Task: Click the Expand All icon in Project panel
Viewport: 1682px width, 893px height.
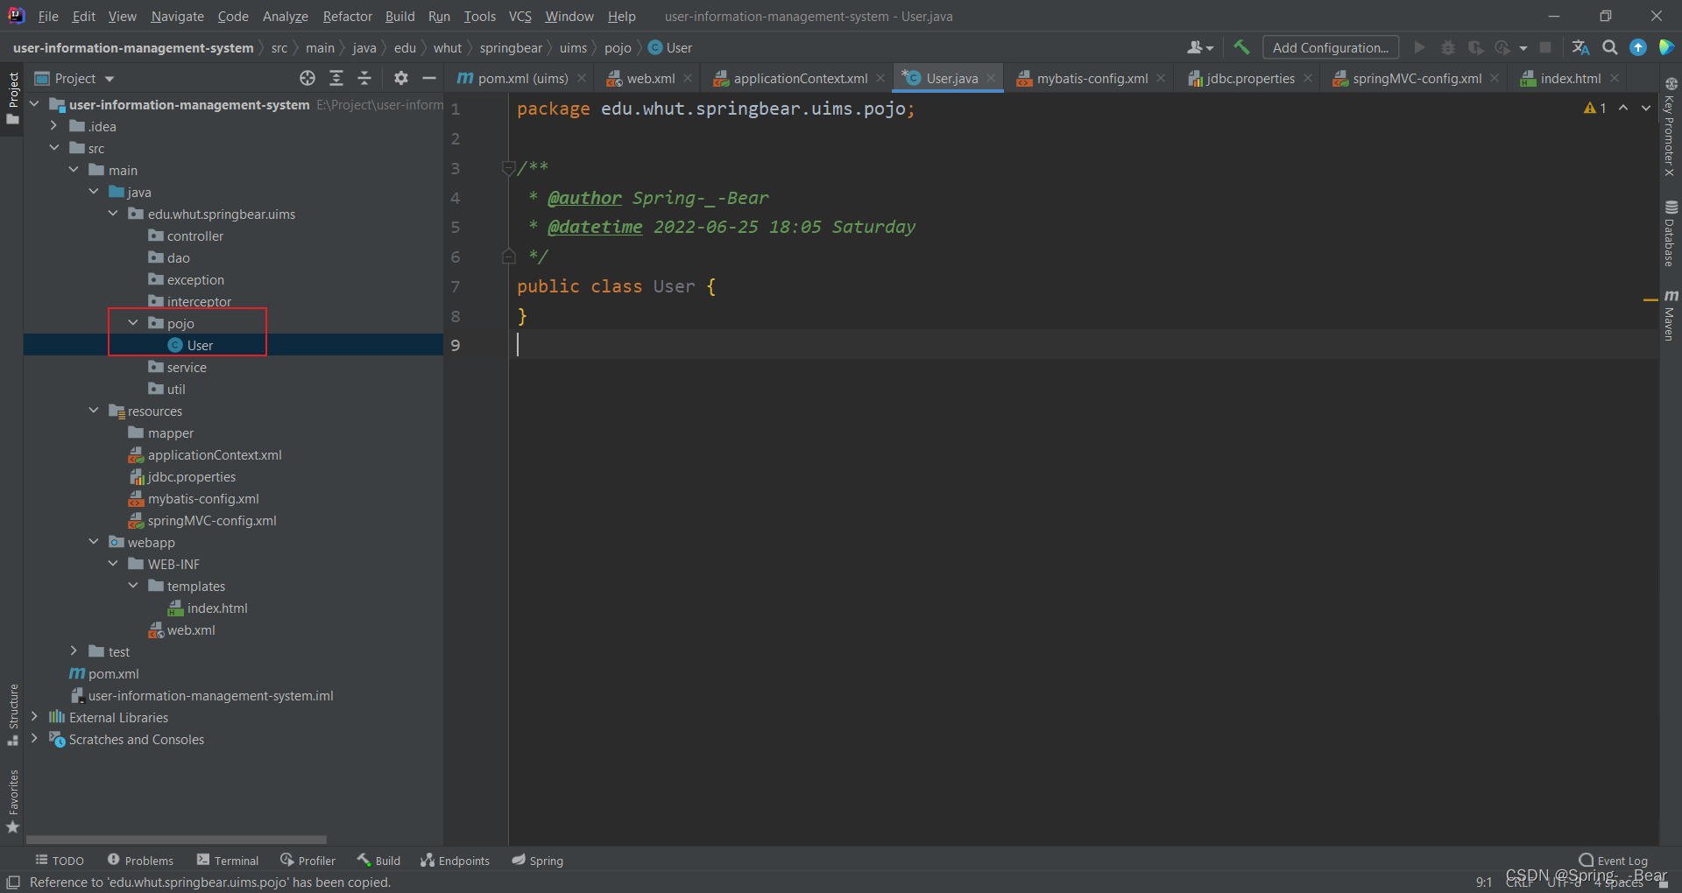Action: point(336,78)
